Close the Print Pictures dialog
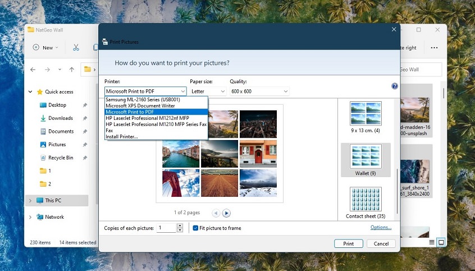Viewport: 475px width, 271px height. (x=394, y=29)
